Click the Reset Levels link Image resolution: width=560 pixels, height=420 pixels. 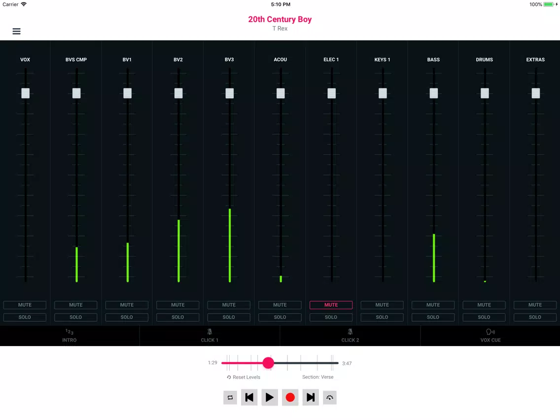click(x=244, y=377)
